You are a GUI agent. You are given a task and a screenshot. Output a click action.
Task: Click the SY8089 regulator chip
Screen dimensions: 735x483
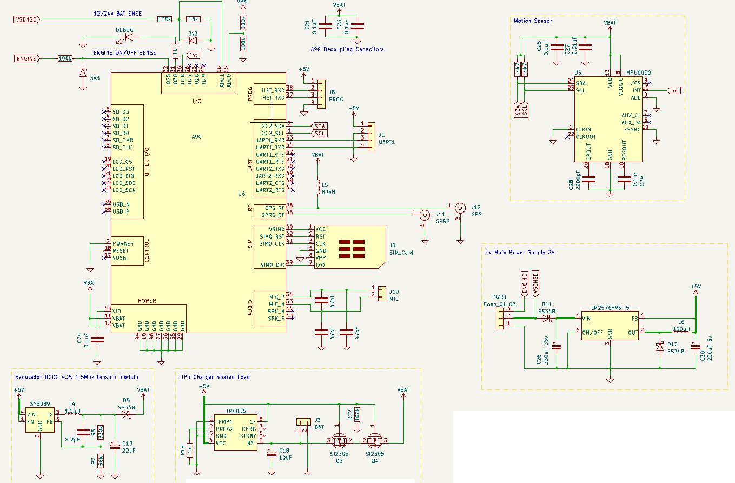pos(39,420)
